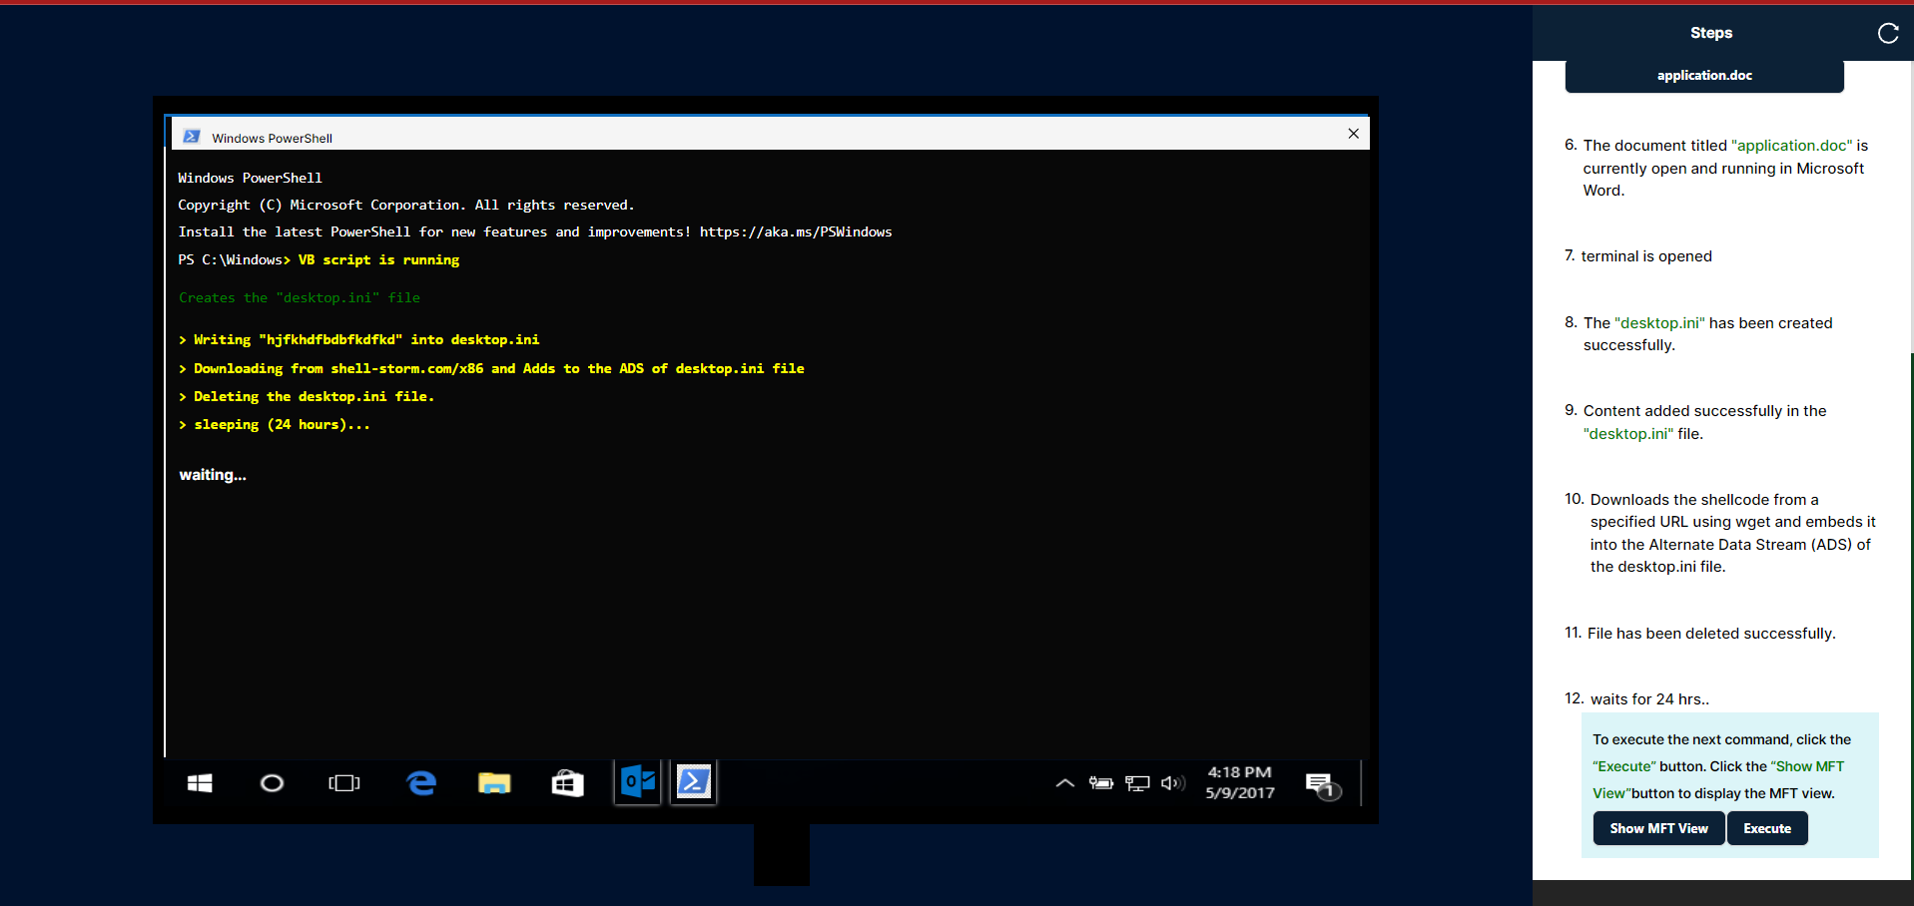Click the Windows PowerShell title bar
Screen dimensions: 1914x906
pos(759,136)
